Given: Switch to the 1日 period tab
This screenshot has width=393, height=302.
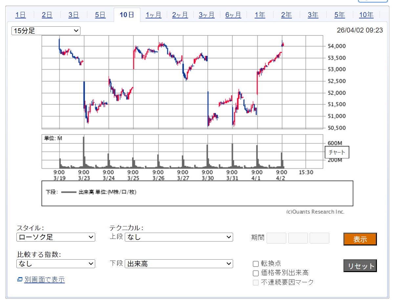Looking at the screenshot, I should pyautogui.click(x=20, y=15).
